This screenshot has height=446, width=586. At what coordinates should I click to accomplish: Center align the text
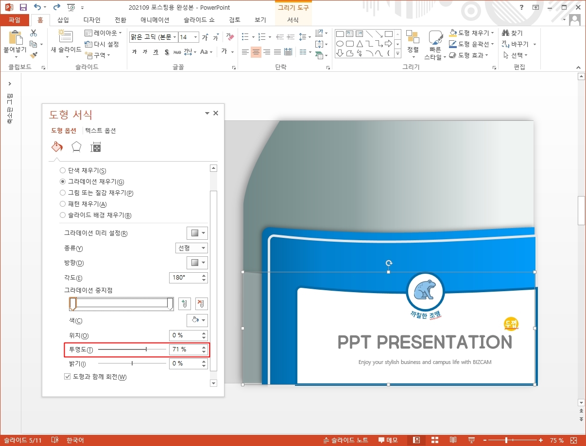pyautogui.click(x=256, y=52)
